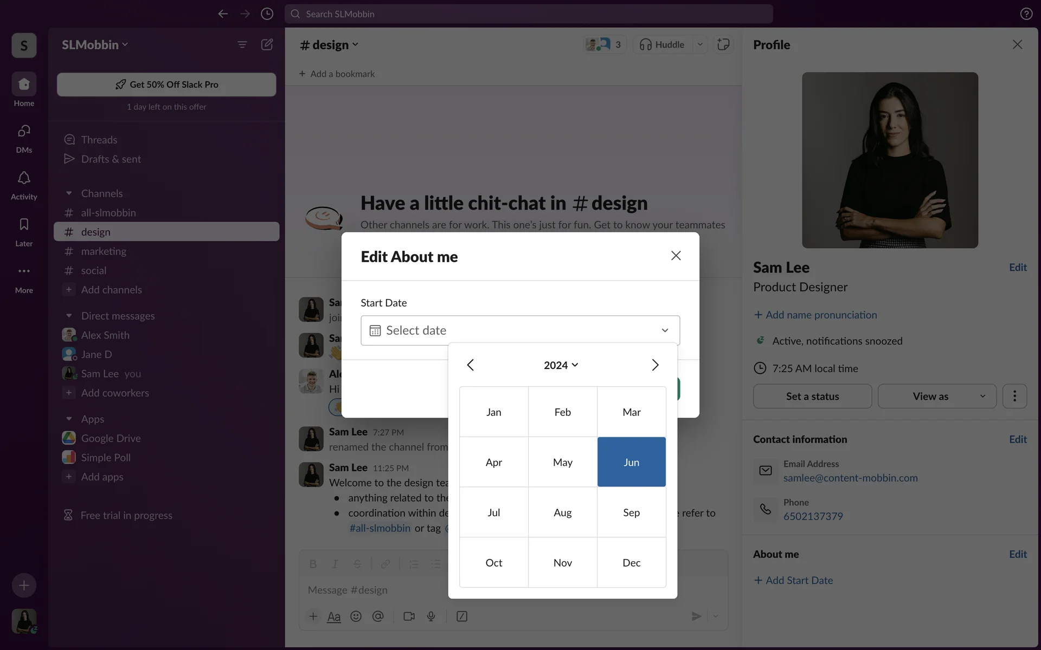Go to next year in calendar
The width and height of the screenshot is (1041, 650).
pos(655,365)
